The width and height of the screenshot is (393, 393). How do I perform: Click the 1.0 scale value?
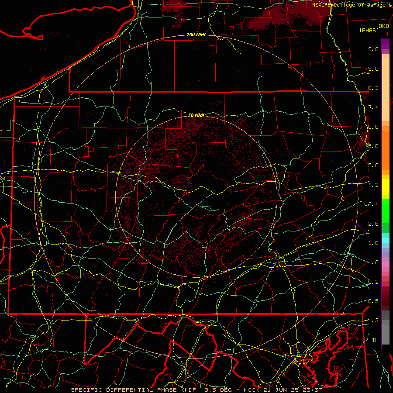(x=373, y=262)
